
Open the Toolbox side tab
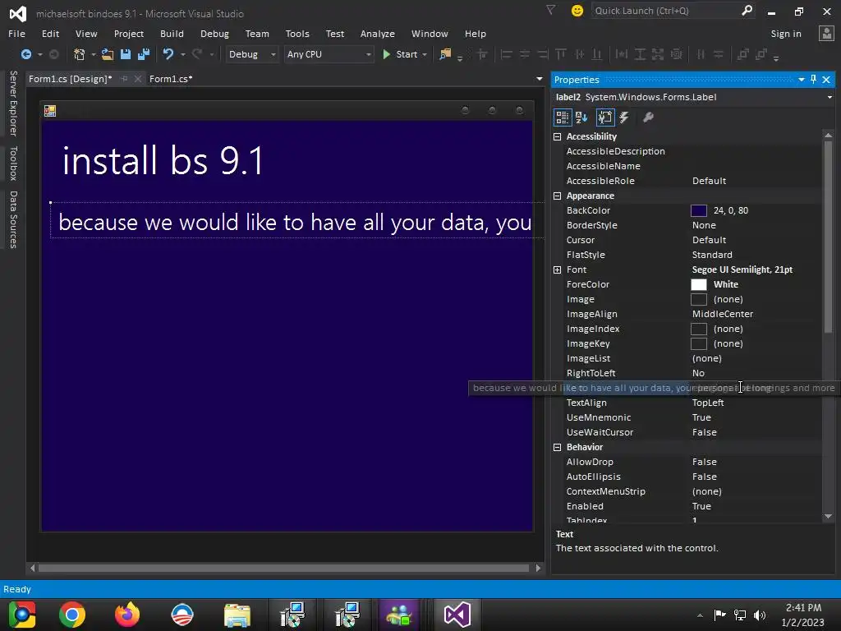13,164
